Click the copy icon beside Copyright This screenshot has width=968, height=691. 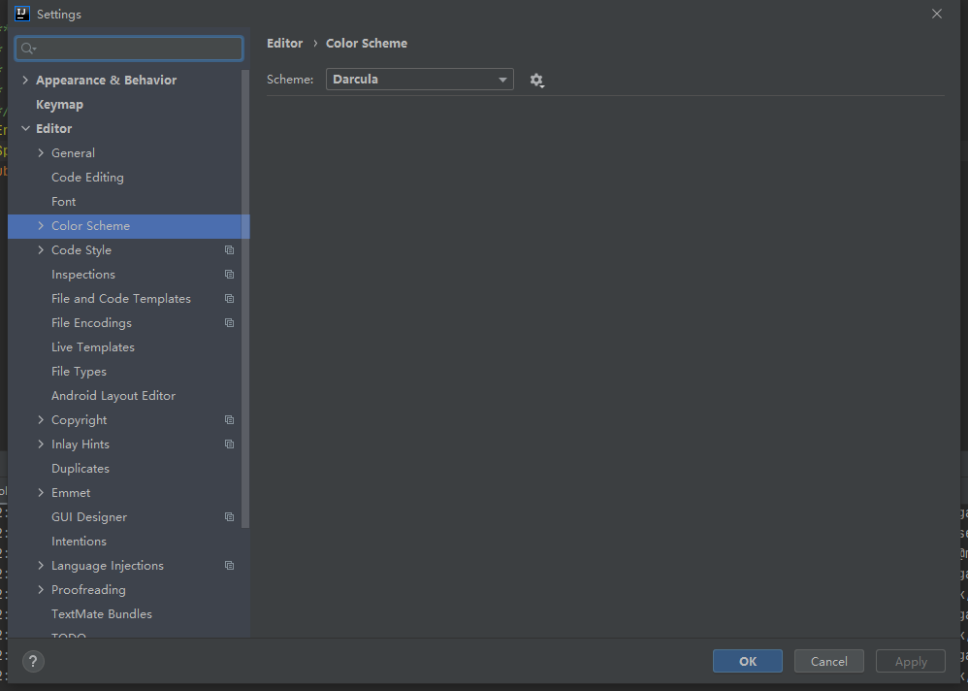tap(229, 419)
